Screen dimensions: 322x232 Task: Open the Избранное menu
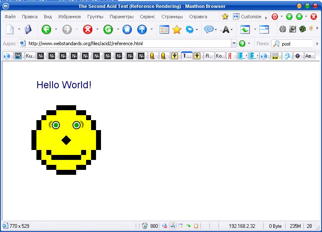[70, 17]
